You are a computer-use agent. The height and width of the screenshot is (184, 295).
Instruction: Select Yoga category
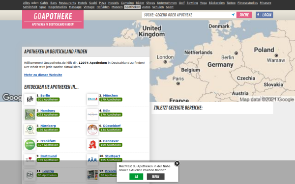(x=203, y=3)
